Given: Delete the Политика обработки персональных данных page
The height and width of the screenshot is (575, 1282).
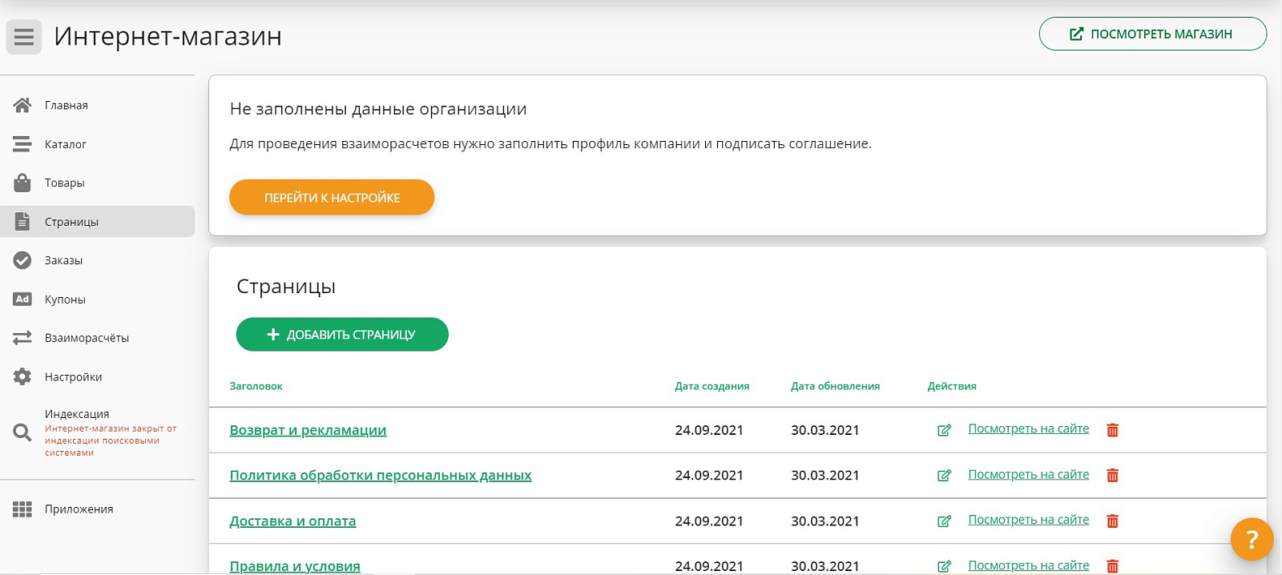Looking at the screenshot, I should pyautogui.click(x=1112, y=476).
